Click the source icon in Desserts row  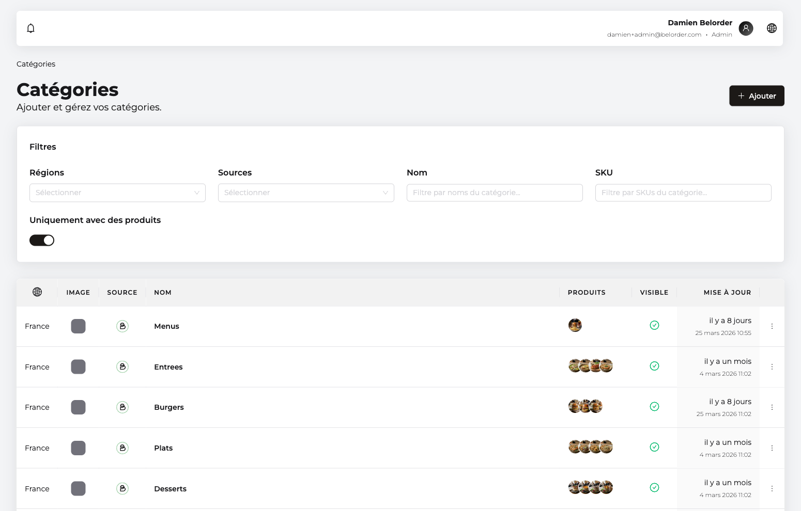coord(122,488)
